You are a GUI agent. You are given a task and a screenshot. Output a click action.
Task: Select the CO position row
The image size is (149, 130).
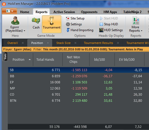(x=78, y=95)
